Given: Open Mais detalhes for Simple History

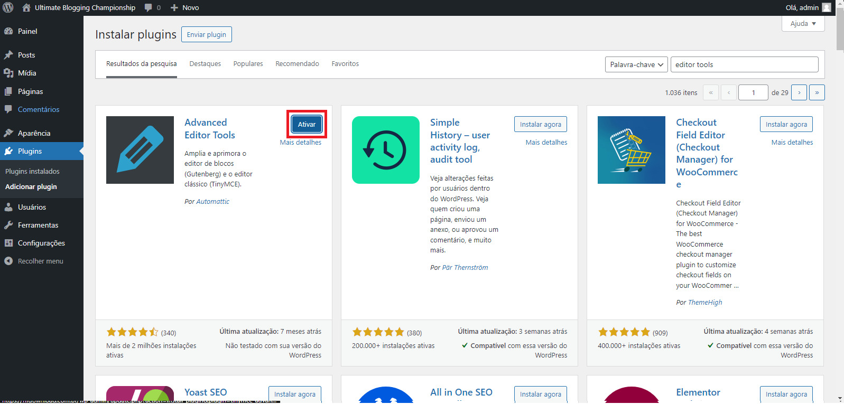Looking at the screenshot, I should [x=546, y=143].
